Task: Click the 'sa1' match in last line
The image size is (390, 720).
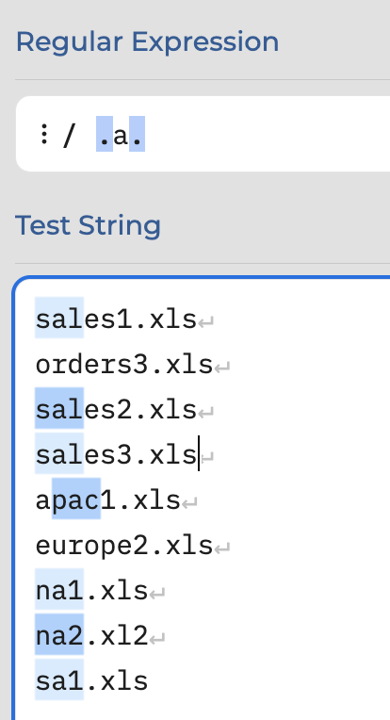Action: [59, 679]
